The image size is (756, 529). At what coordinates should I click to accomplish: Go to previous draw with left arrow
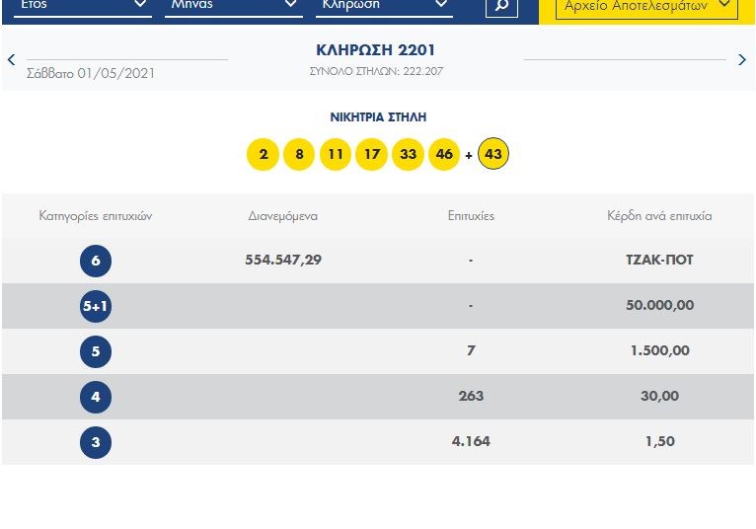(12, 60)
